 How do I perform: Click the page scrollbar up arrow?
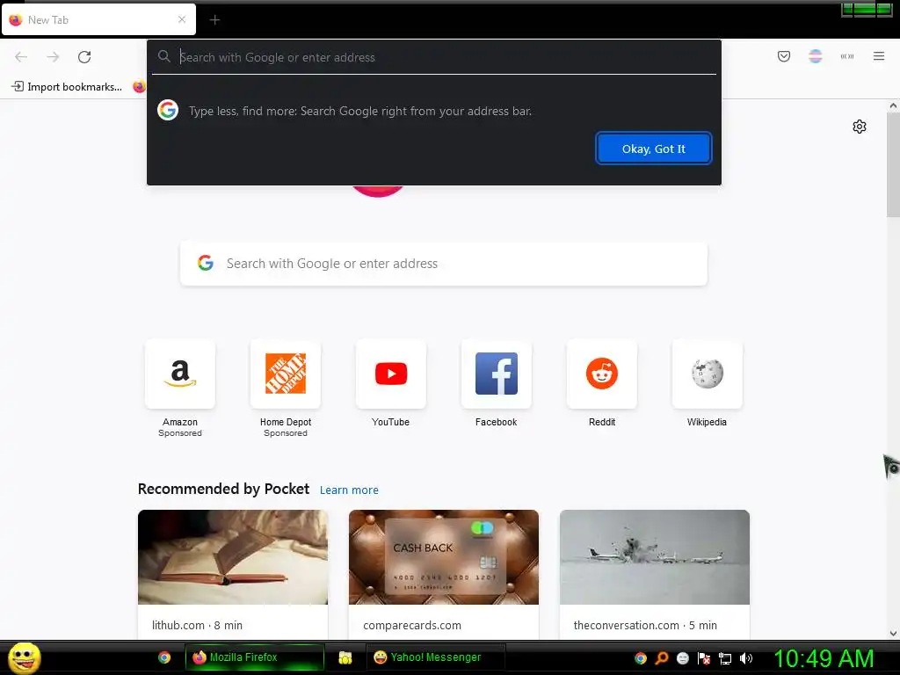pyautogui.click(x=893, y=105)
